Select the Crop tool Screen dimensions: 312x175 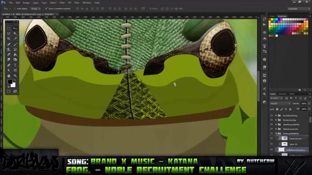[9, 39]
